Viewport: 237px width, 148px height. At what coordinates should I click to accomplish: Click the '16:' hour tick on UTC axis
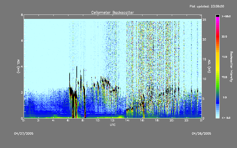[x=142, y=120]
